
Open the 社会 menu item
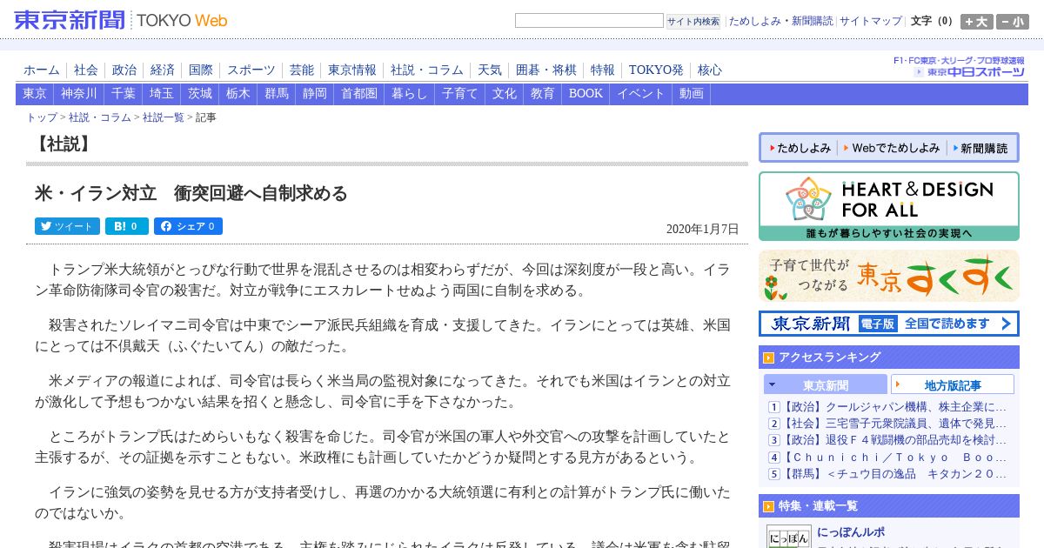click(86, 70)
